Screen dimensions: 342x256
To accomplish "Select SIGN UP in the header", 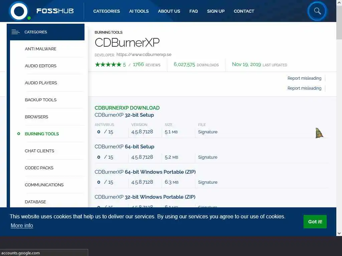I will tap(216, 11).
